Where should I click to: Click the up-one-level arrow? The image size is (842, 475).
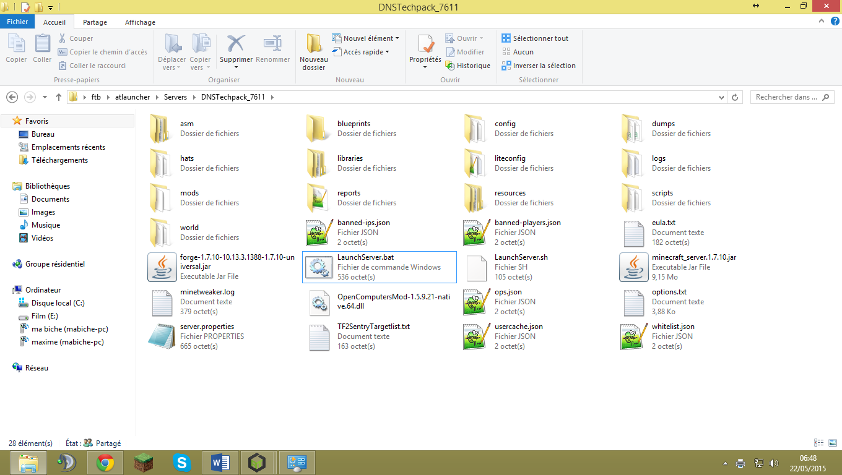[59, 97]
